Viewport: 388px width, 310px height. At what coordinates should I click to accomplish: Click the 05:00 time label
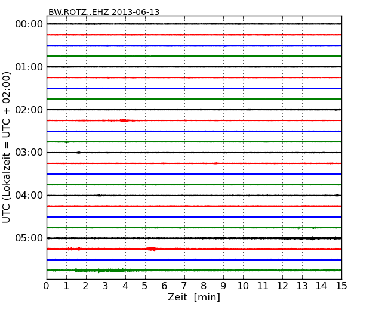pyautogui.click(x=29, y=238)
